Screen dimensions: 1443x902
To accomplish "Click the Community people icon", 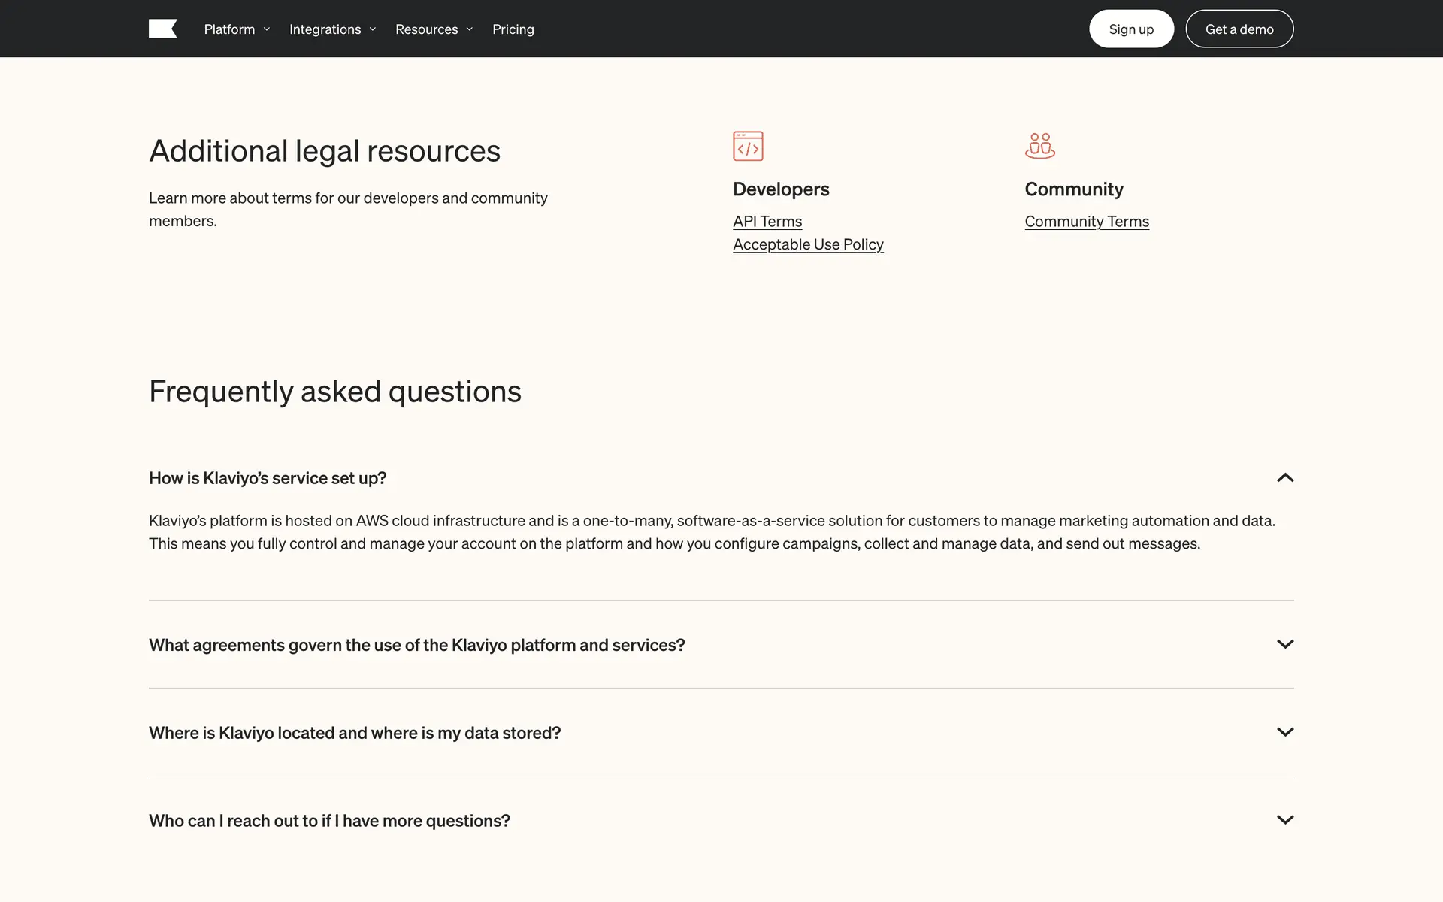I will (x=1039, y=146).
